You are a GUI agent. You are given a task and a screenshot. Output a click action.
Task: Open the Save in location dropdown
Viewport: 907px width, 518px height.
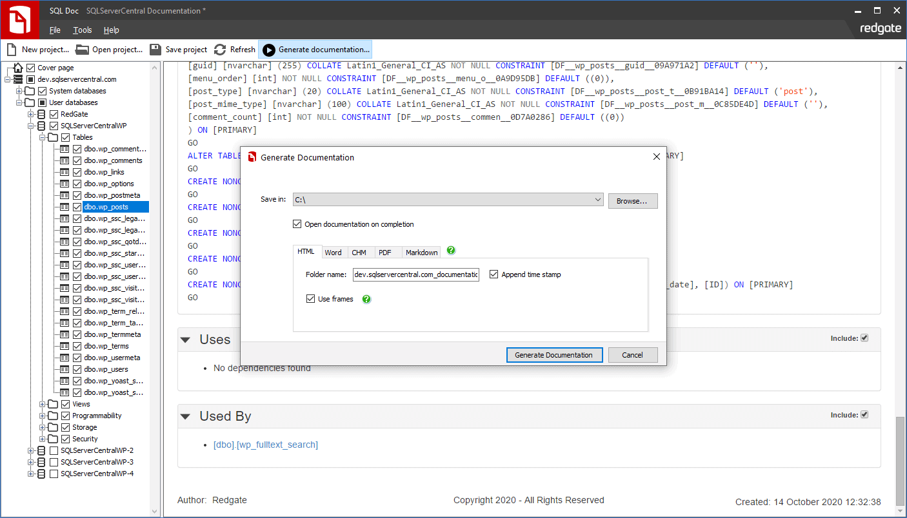pos(596,200)
